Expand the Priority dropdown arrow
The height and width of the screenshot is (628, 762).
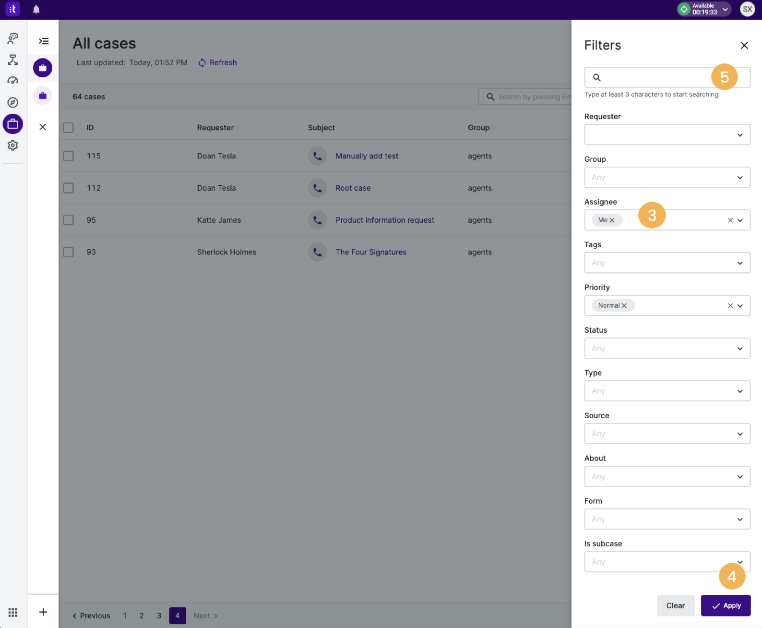point(740,306)
